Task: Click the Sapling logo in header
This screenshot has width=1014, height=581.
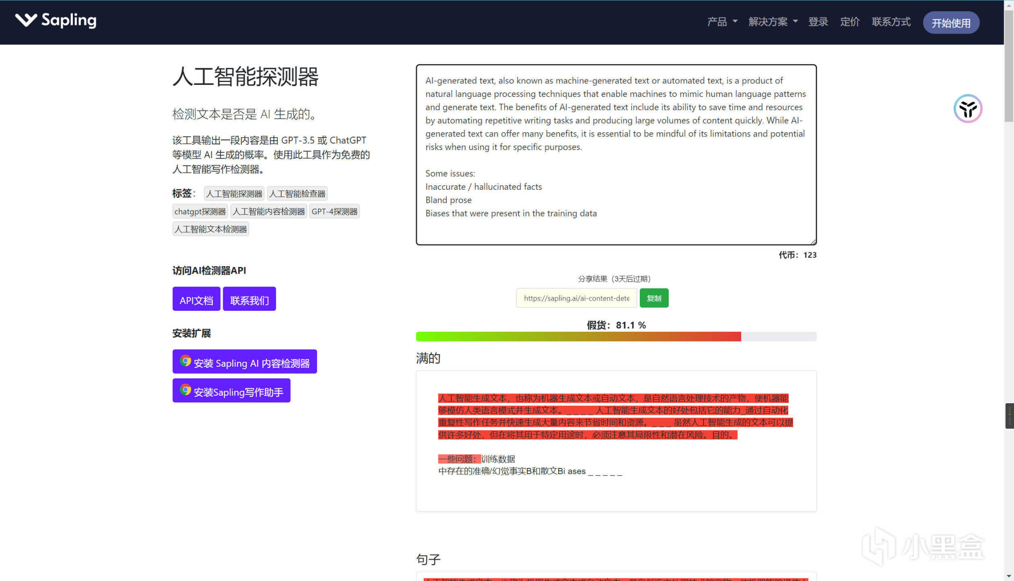Action: tap(56, 21)
